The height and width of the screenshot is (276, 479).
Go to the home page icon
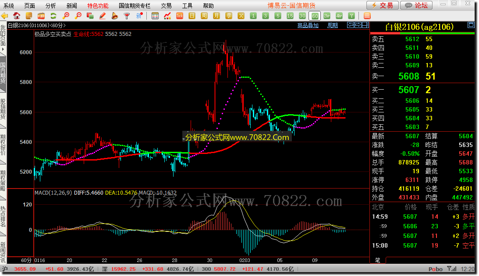(17, 16)
